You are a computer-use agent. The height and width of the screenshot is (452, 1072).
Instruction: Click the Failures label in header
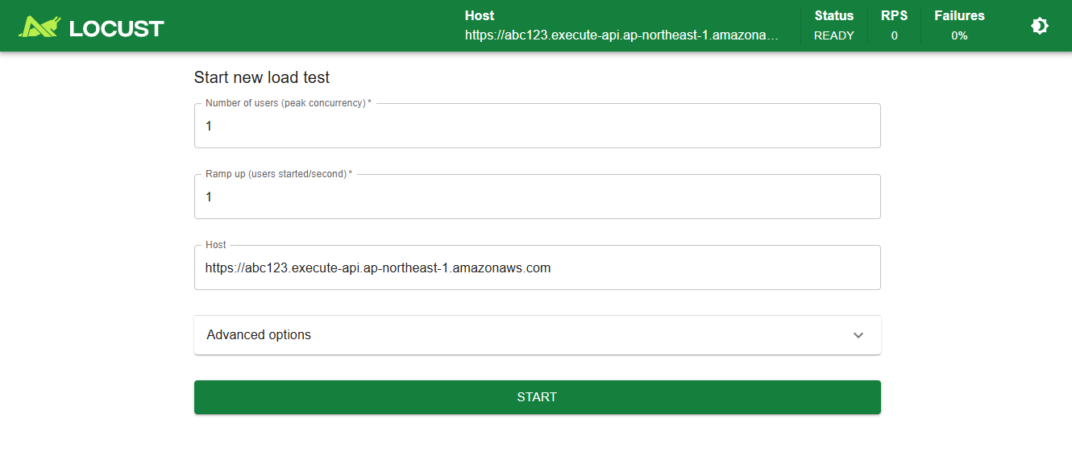[x=959, y=15]
